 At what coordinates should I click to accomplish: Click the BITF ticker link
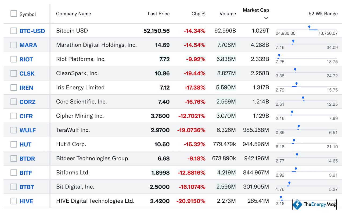tap(26, 173)
